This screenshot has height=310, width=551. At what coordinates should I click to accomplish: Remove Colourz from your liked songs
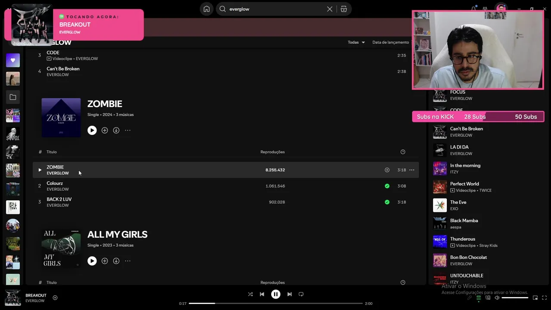click(x=387, y=186)
